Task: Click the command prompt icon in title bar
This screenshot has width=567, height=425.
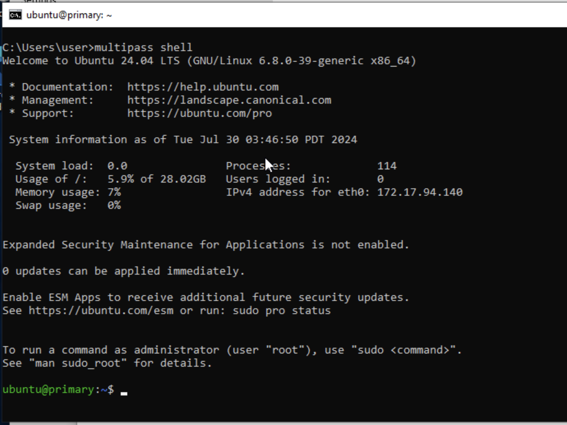Action: (15, 15)
